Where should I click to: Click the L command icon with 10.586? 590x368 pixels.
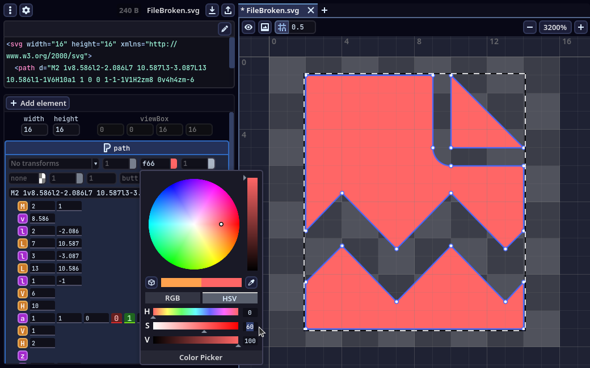point(23,268)
